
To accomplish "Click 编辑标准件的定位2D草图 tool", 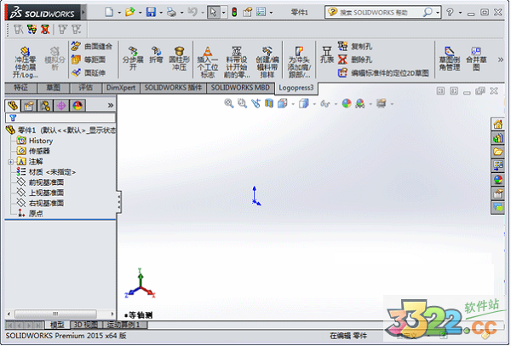I will point(383,72).
